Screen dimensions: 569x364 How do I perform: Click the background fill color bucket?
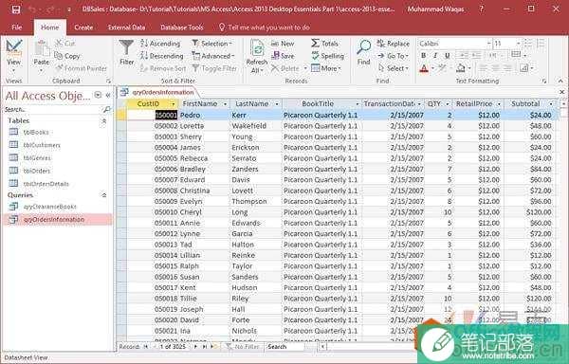461,68
